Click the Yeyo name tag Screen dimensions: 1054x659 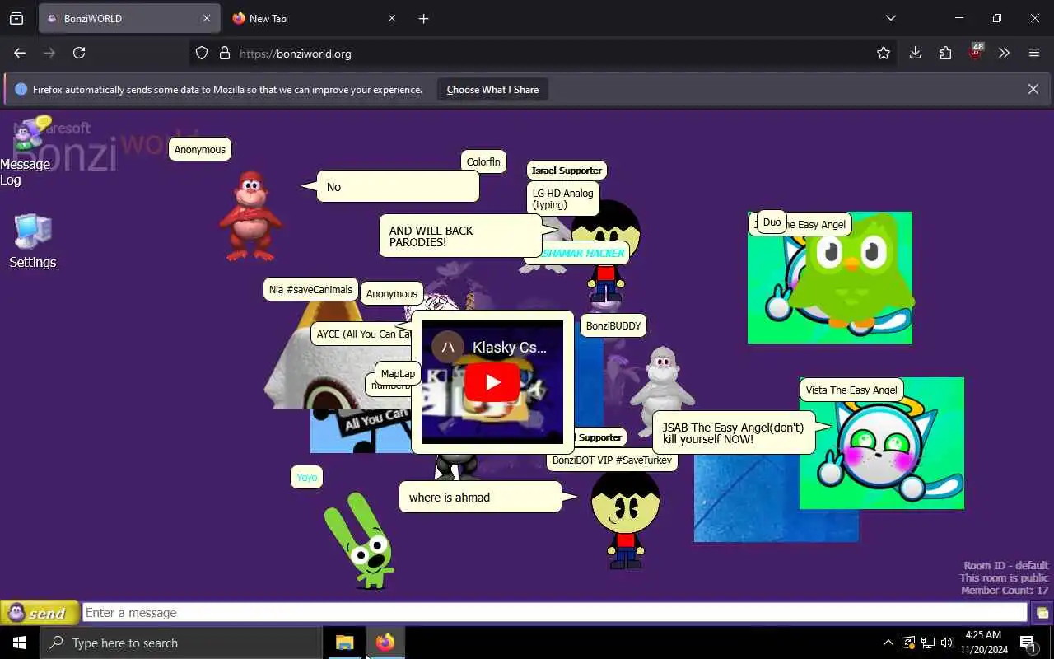(306, 477)
